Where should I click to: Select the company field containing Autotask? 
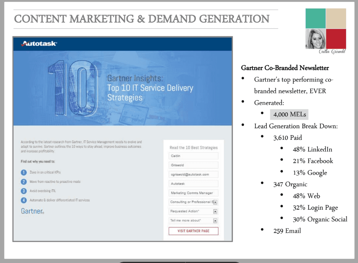[x=193, y=184]
